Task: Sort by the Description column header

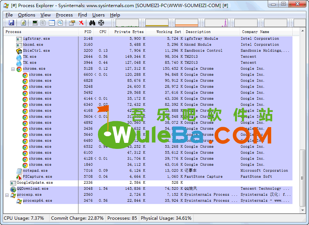Action: (x=211, y=32)
